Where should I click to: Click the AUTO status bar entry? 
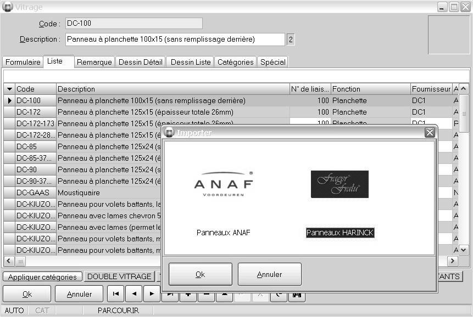(14, 310)
